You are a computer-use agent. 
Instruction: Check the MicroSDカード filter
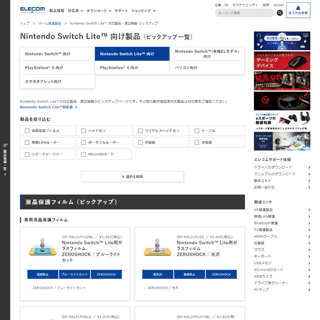point(83,154)
